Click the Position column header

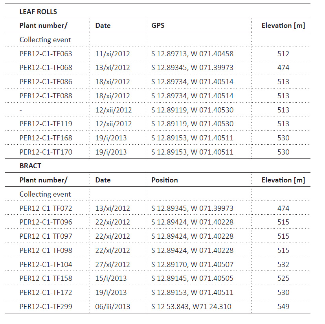click(x=165, y=180)
